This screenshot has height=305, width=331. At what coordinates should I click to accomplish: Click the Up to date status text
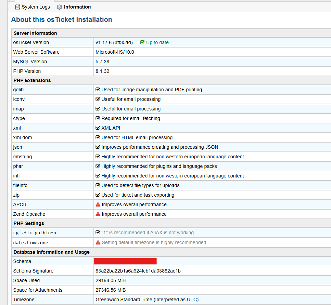click(x=157, y=42)
